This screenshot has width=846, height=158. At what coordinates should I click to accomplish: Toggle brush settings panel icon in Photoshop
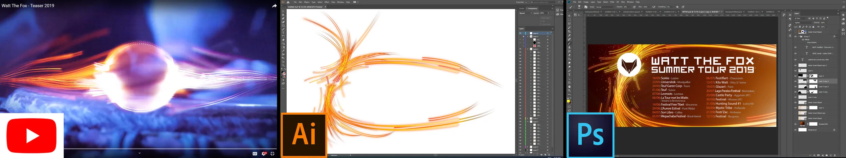tap(586, 7)
